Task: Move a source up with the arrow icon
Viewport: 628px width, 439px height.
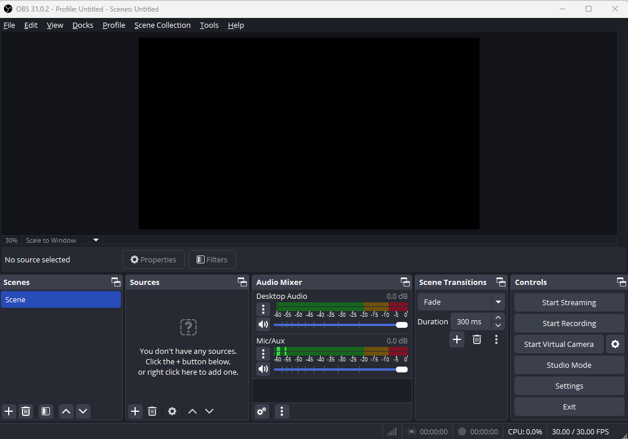Action: point(192,411)
